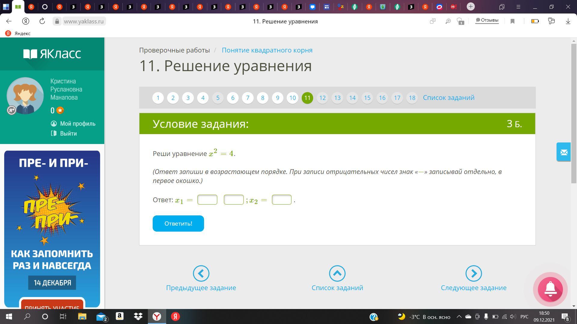Click the next task arrow icon
The width and height of the screenshot is (577, 324).
click(x=474, y=273)
